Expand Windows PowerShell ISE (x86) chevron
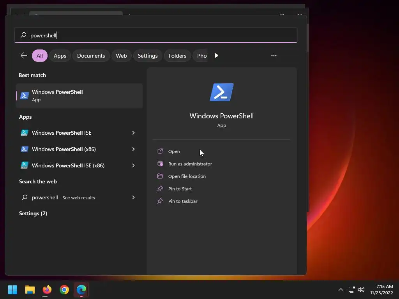Image resolution: width=399 pixels, height=299 pixels. pyautogui.click(x=133, y=165)
